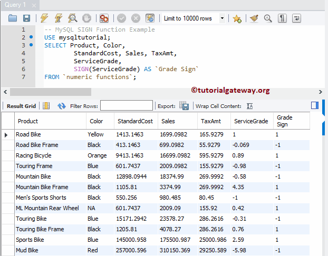Select the Racing Bicycle product cell
This screenshot has height=256, width=328.
point(34,155)
